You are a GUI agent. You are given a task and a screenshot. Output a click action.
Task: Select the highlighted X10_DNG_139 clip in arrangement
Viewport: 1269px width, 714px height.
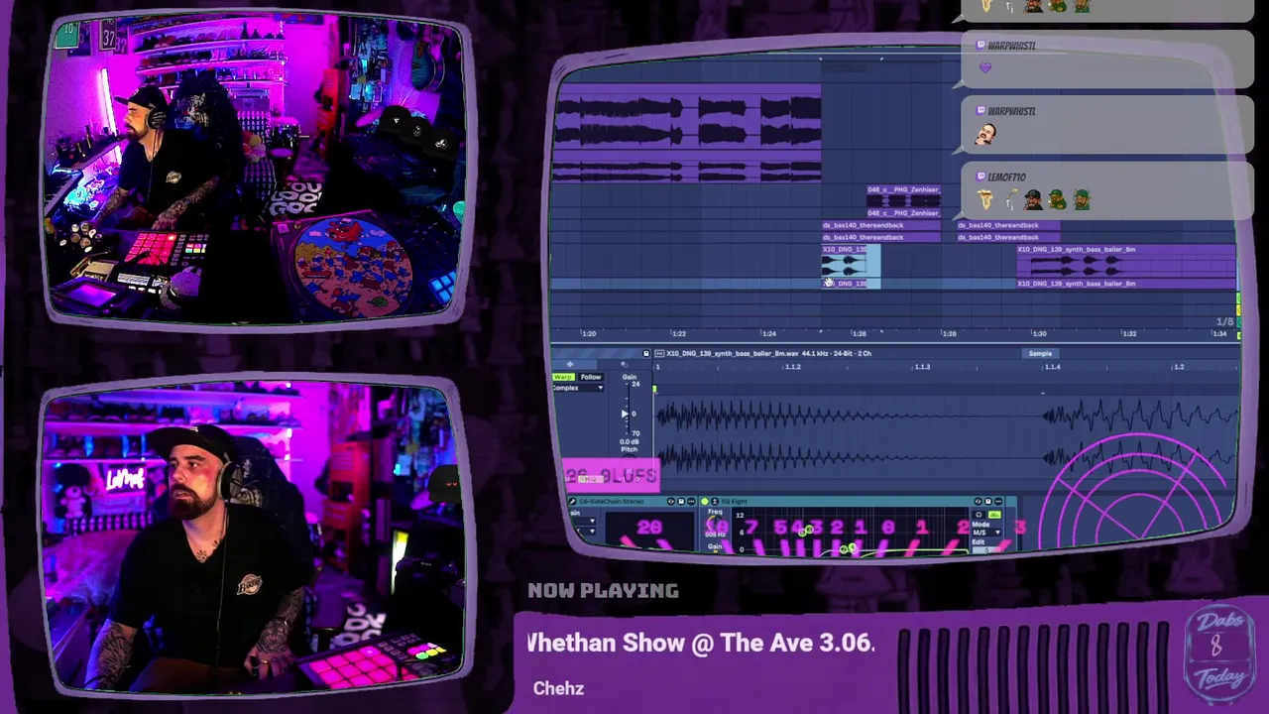[851, 267]
